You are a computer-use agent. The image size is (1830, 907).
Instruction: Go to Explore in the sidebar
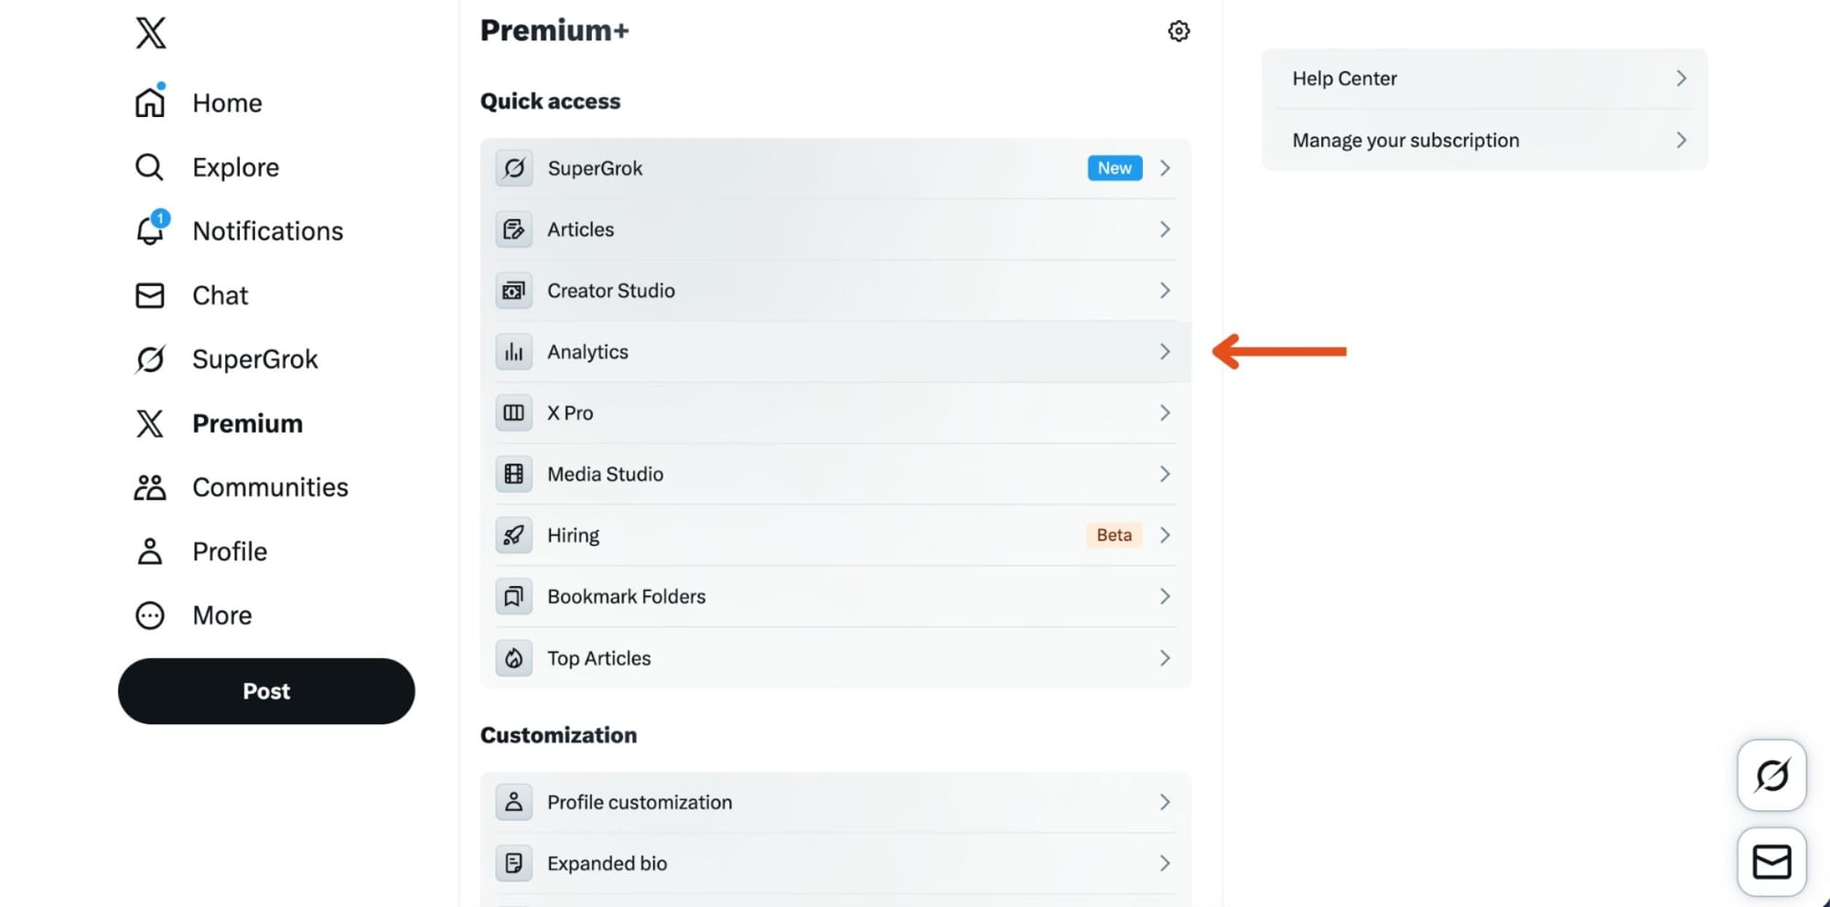click(235, 167)
